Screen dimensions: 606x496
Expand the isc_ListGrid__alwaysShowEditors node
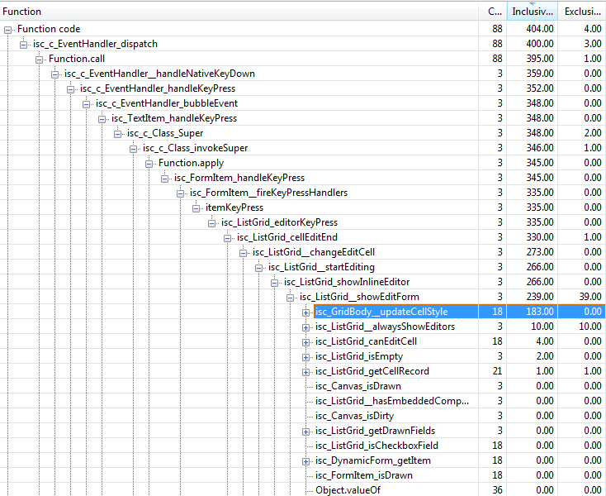[x=306, y=327]
